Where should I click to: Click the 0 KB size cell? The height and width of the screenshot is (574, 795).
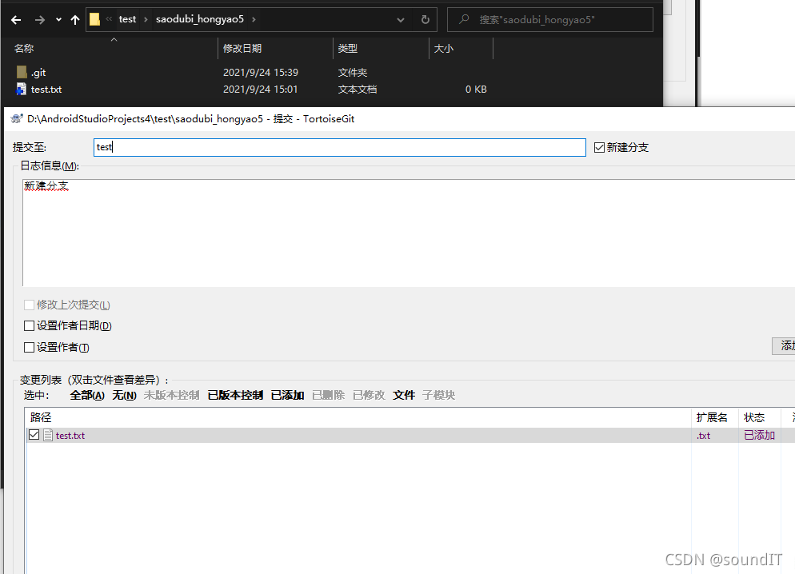point(476,90)
